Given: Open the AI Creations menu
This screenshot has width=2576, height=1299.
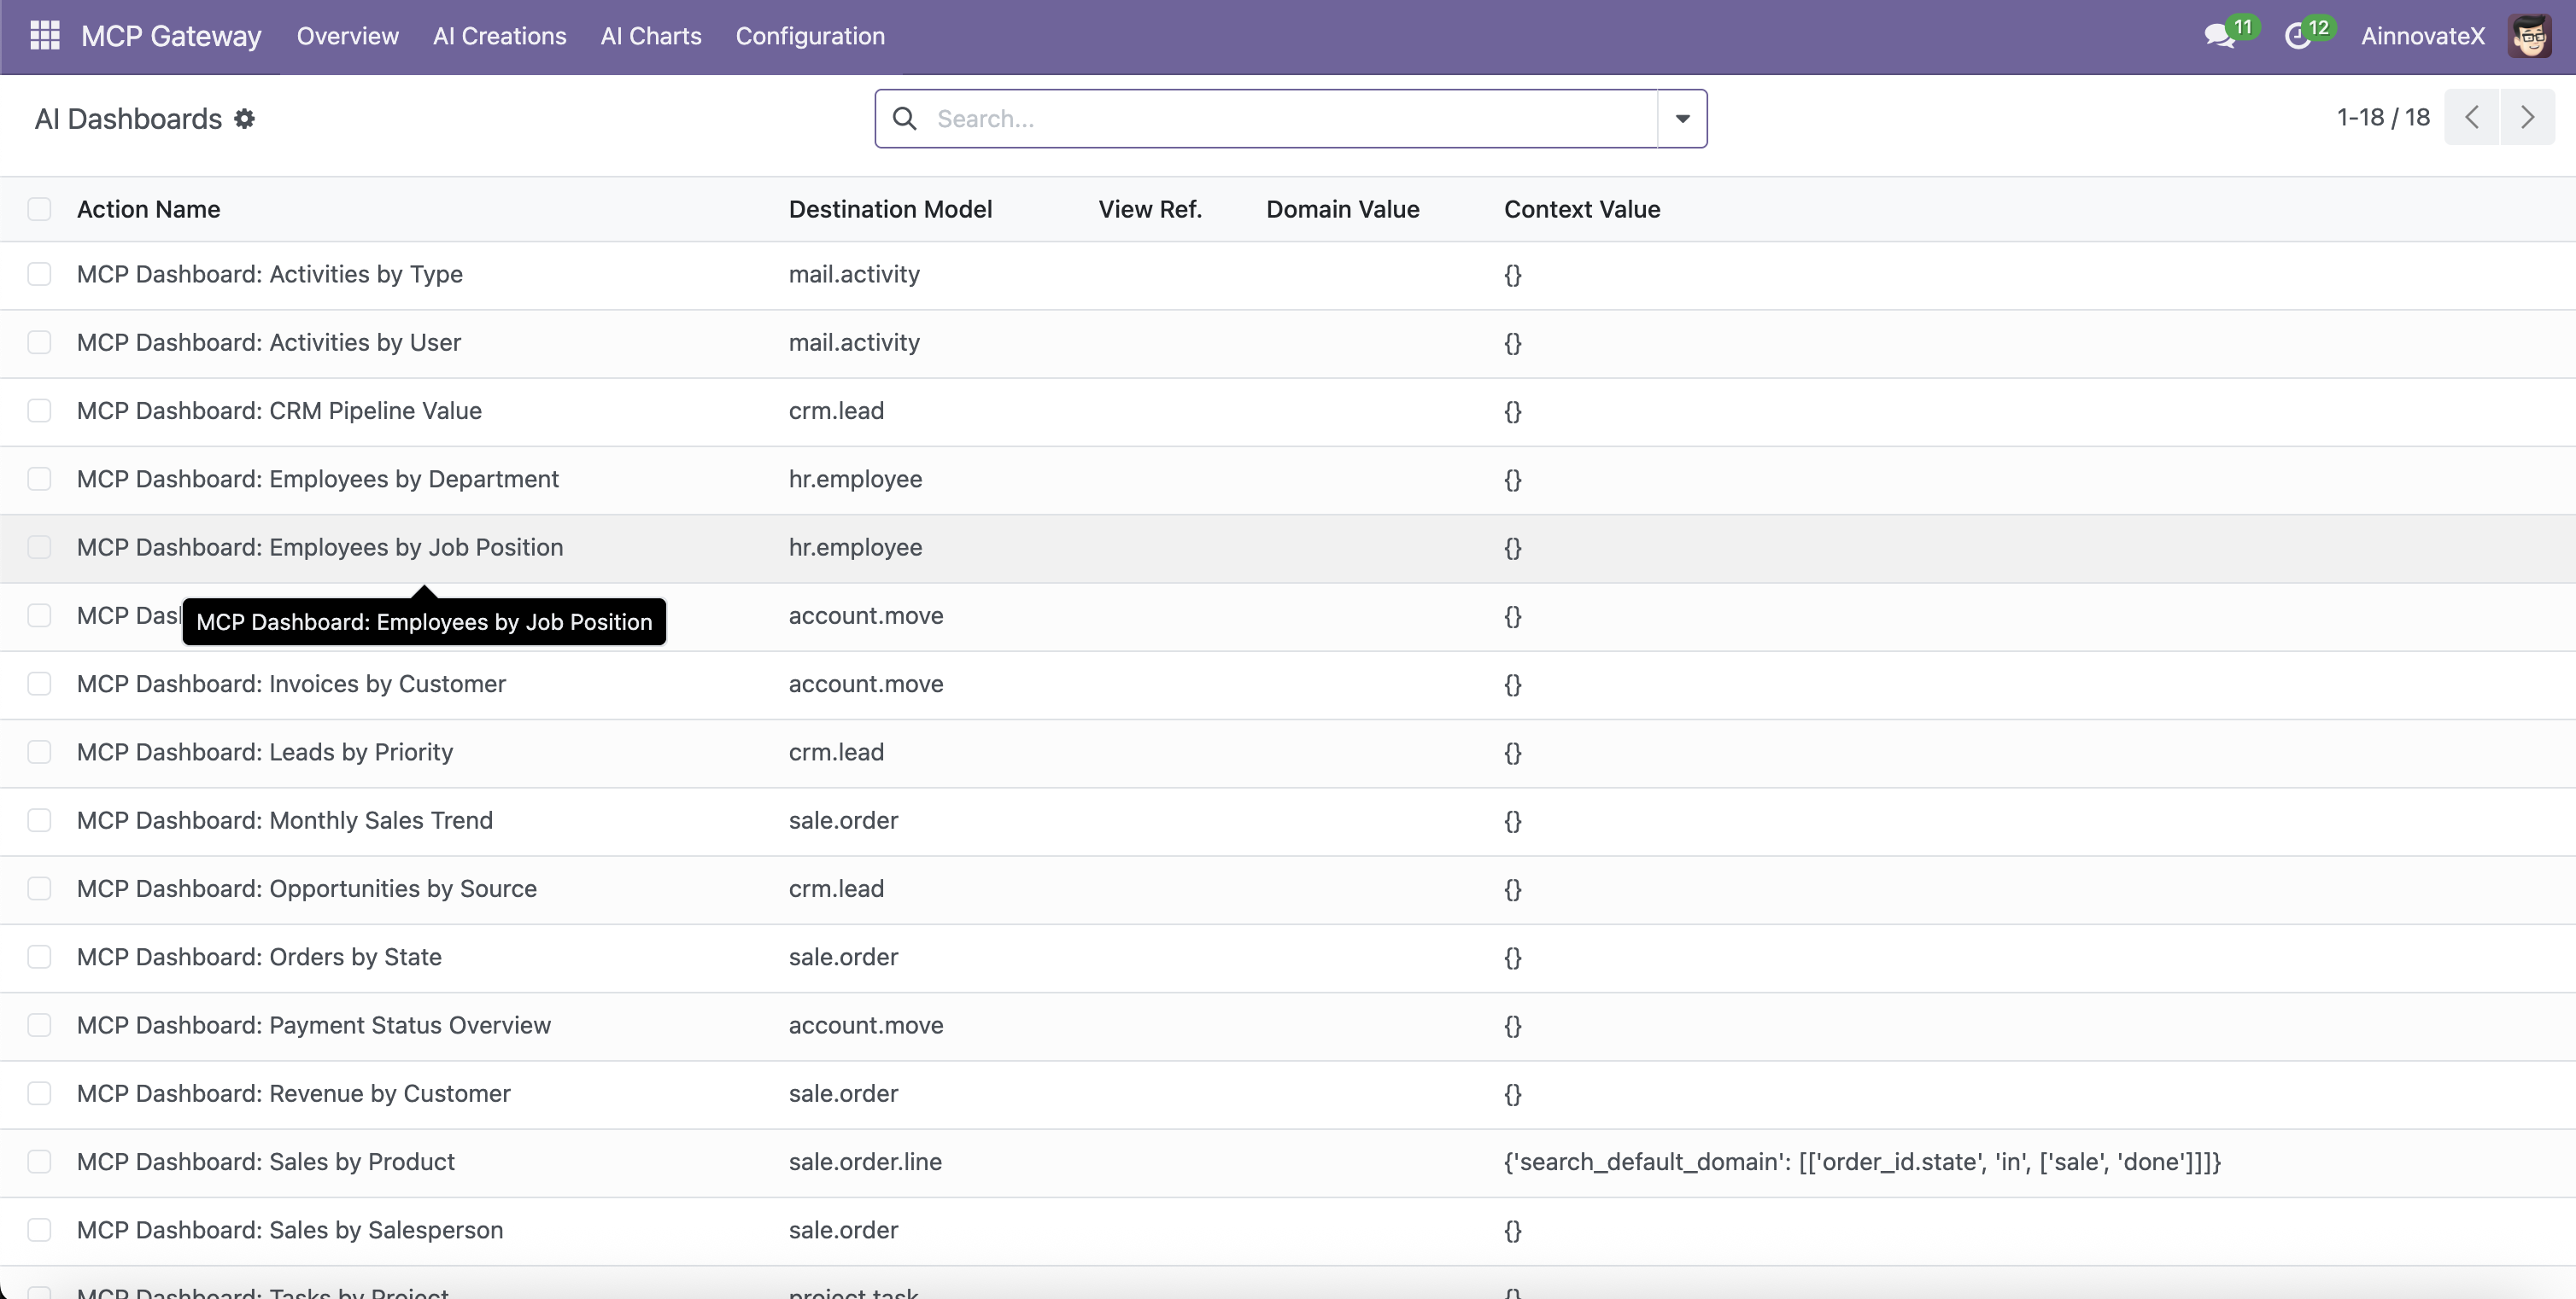Looking at the screenshot, I should (x=499, y=36).
